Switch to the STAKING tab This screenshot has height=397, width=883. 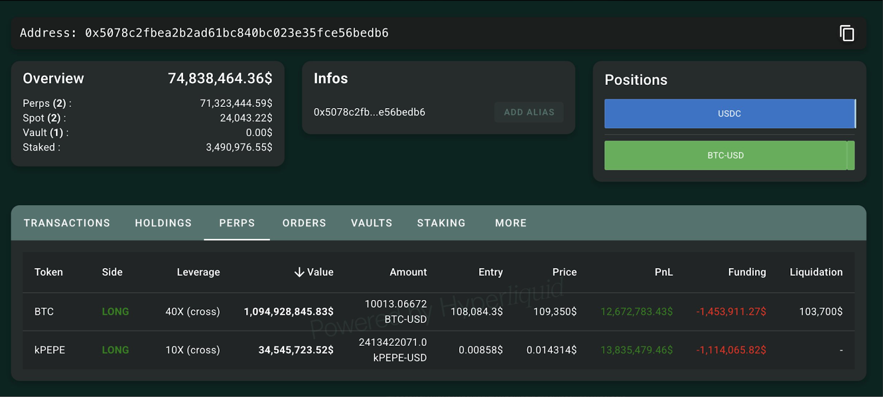[x=441, y=223]
